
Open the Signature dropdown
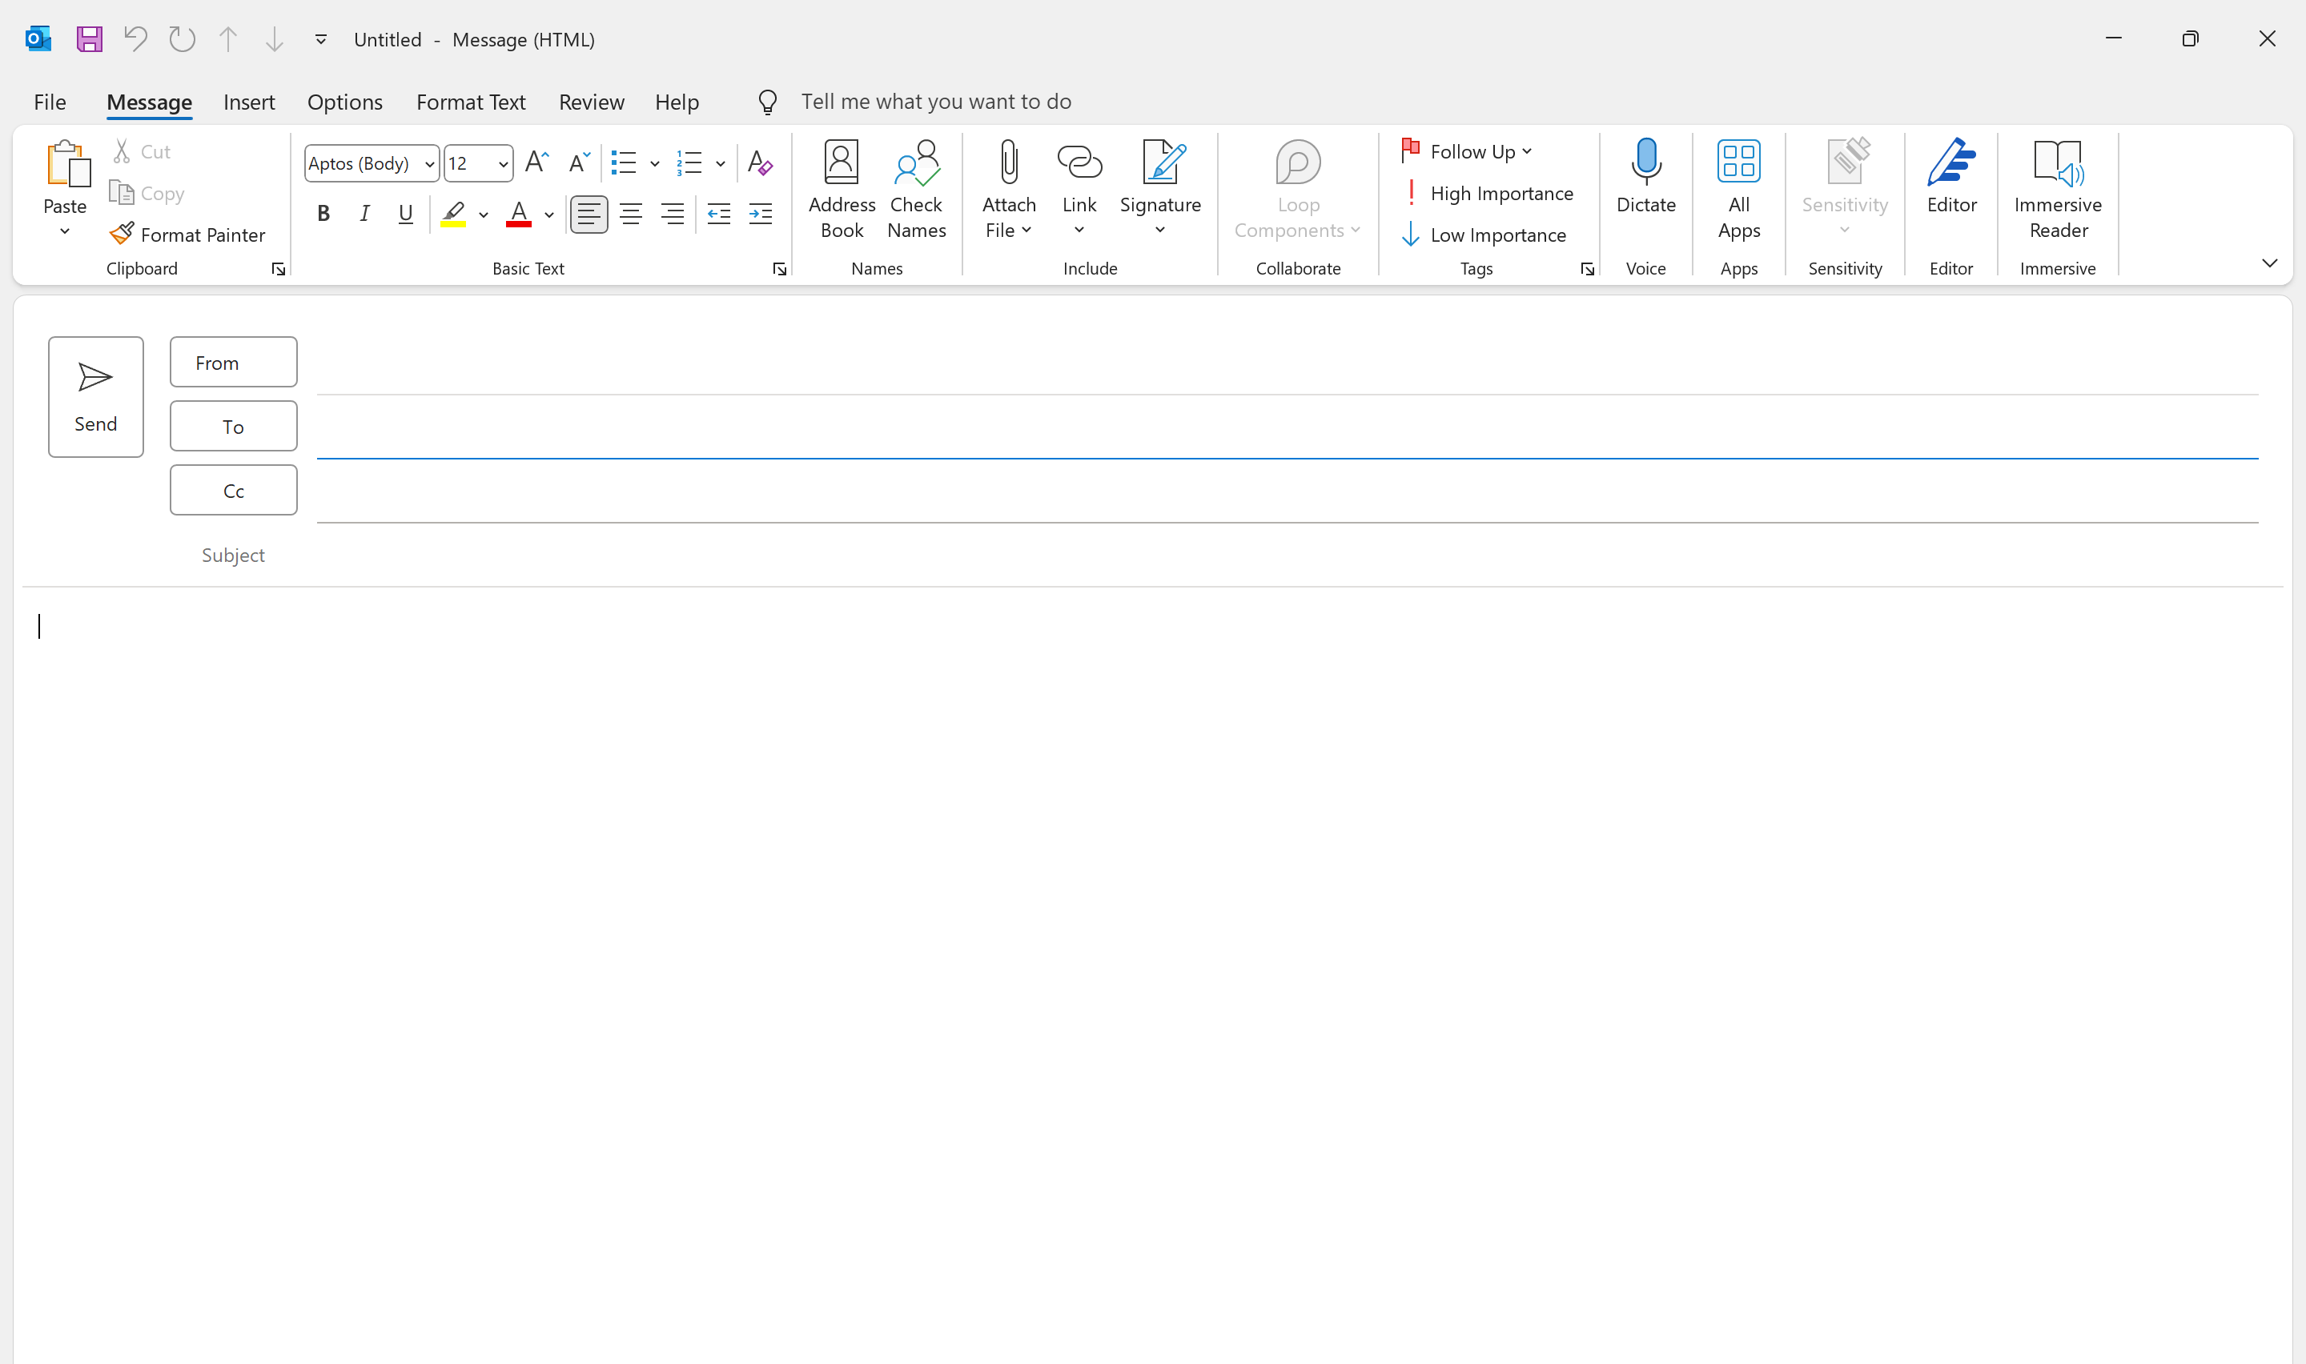point(1160,191)
